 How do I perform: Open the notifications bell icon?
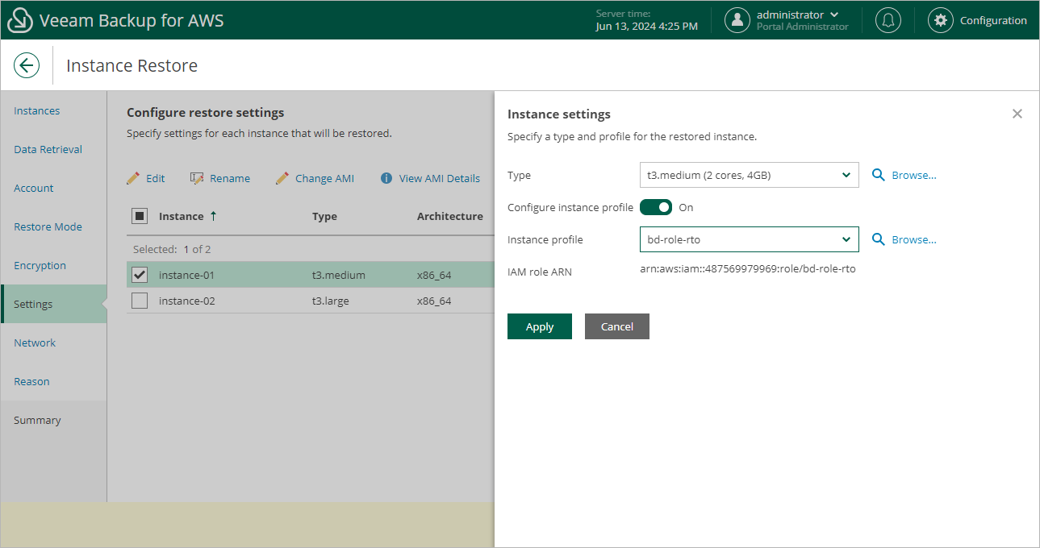[x=888, y=20]
